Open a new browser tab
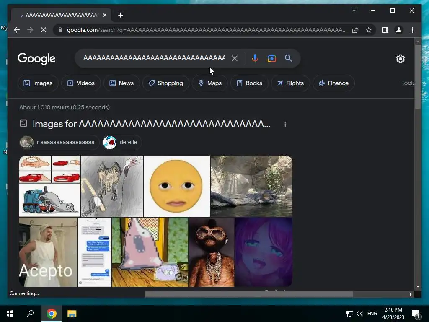 pos(121,15)
